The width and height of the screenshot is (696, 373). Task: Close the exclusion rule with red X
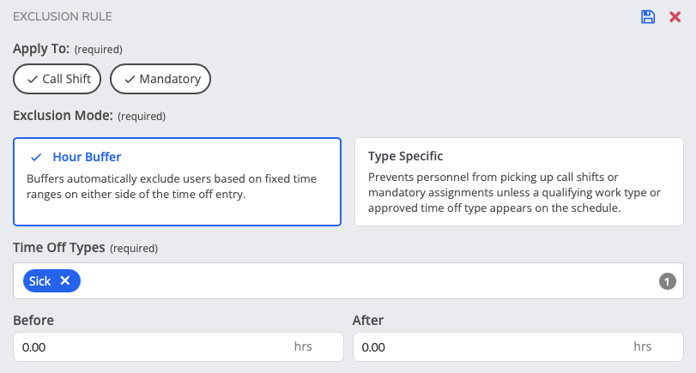coord(675,17)
